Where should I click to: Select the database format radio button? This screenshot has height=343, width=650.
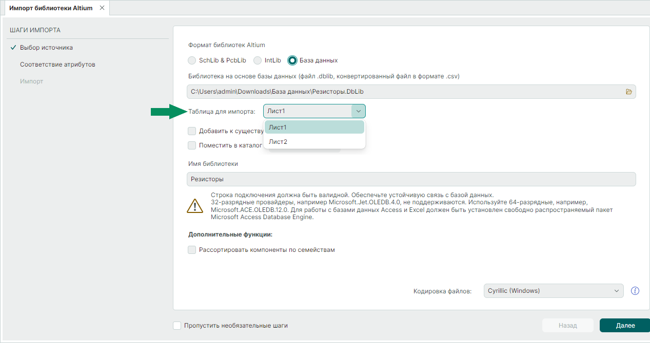(x=292, y=60)
